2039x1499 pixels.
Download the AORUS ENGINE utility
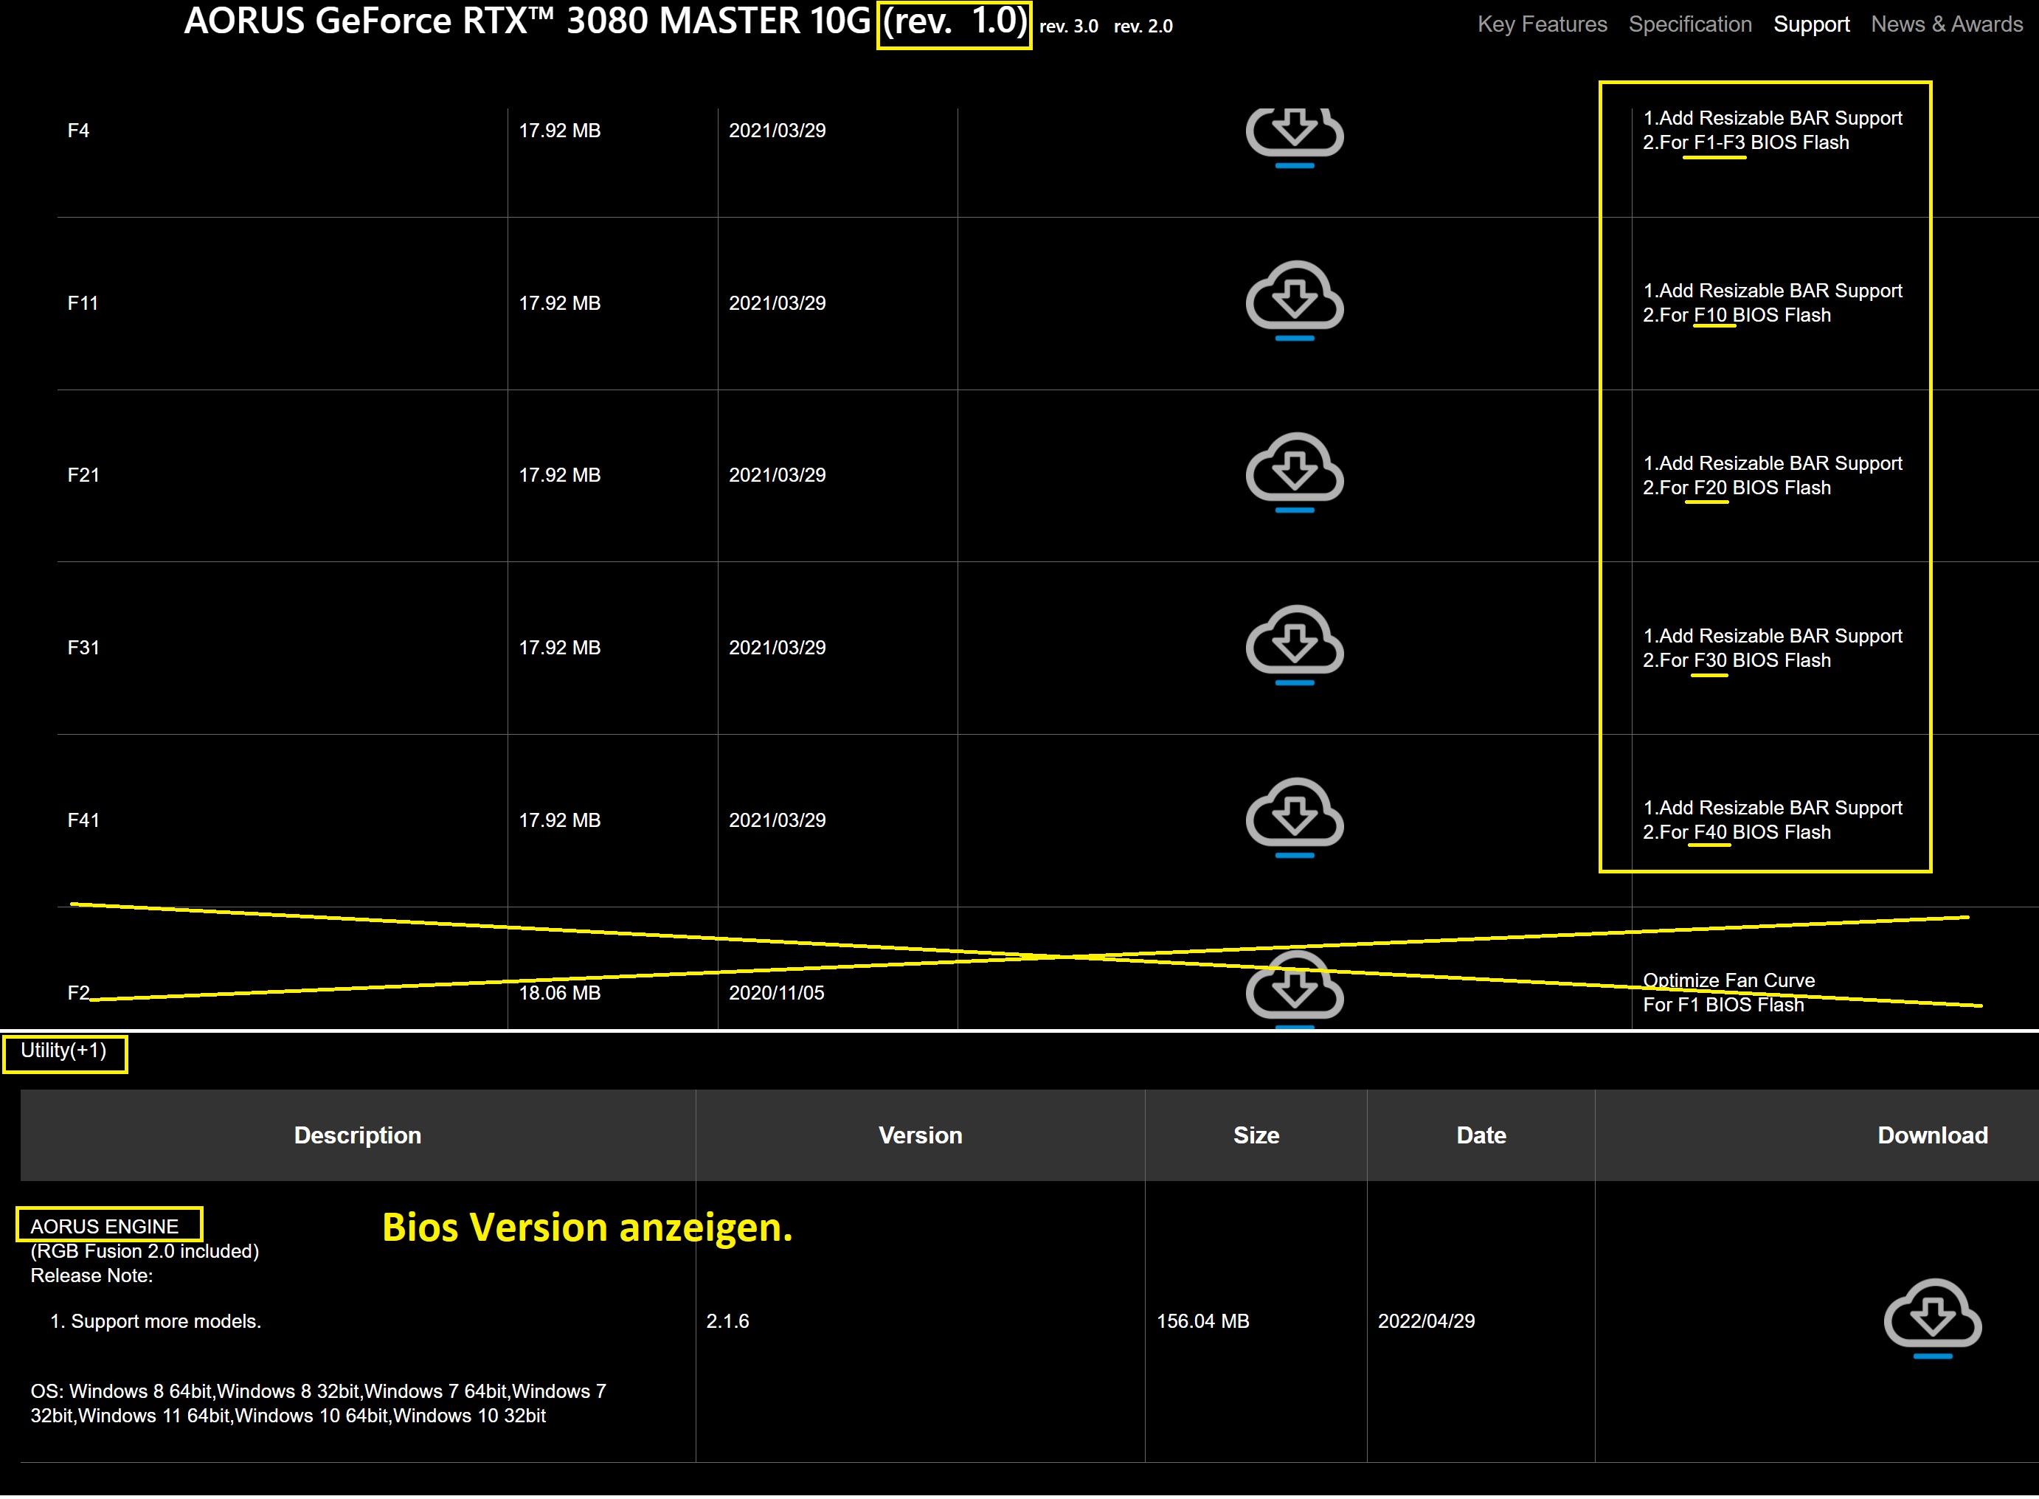[1932, 1318]
